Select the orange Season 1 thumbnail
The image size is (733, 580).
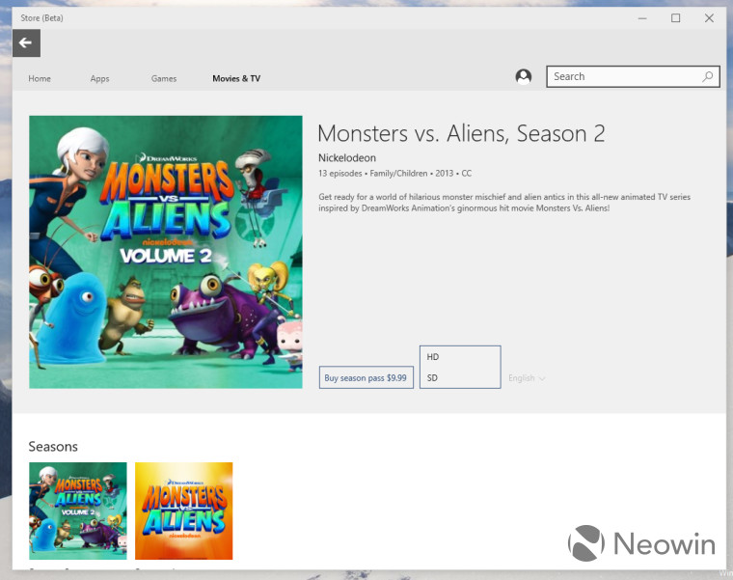coord(183,511)
